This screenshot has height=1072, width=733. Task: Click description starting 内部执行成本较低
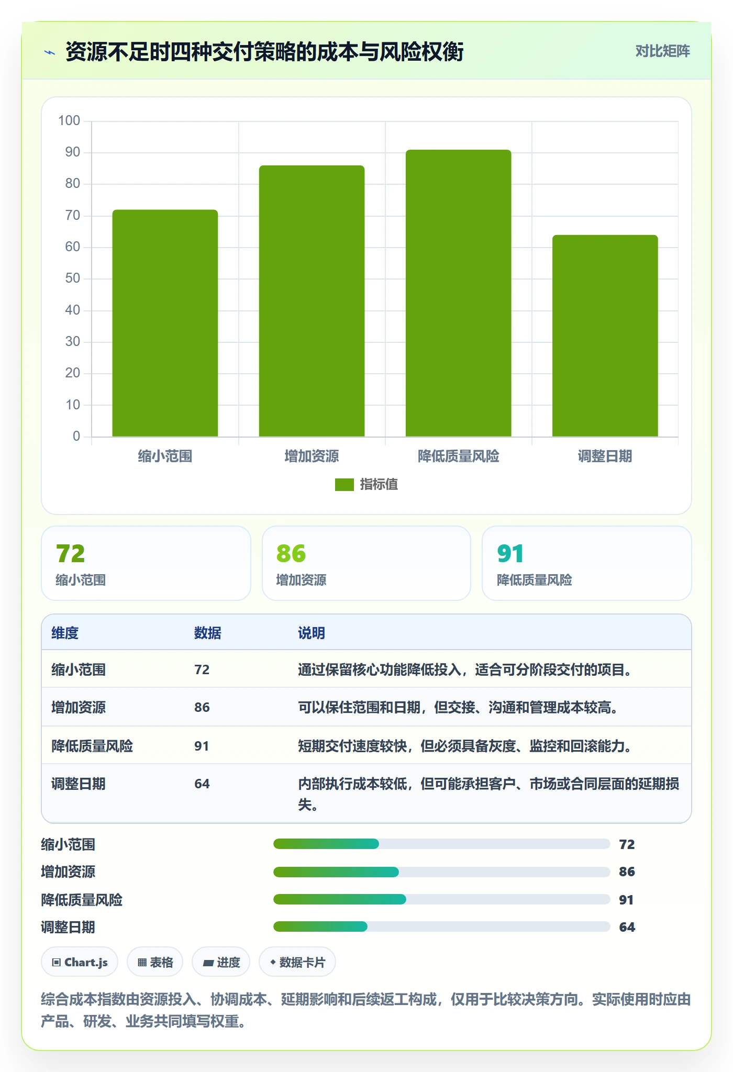(x=488, y=794)
